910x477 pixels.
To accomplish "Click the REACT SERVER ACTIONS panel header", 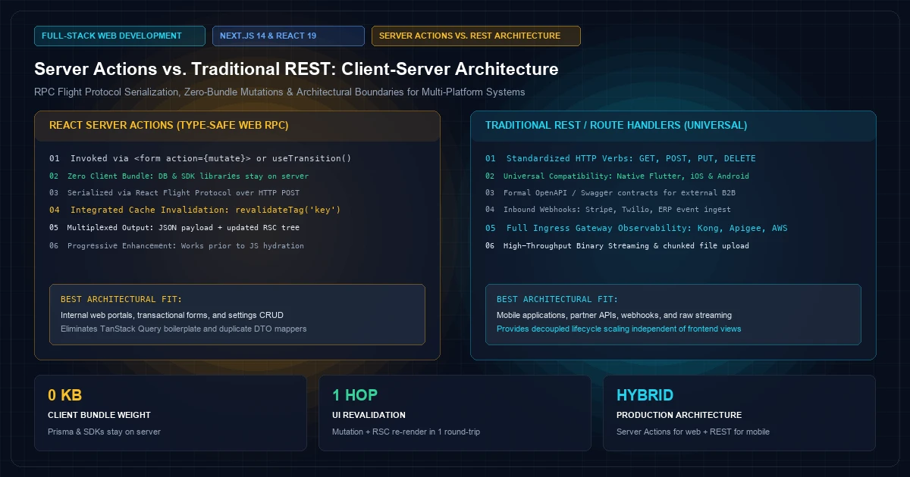I will (x=237, y=126).
